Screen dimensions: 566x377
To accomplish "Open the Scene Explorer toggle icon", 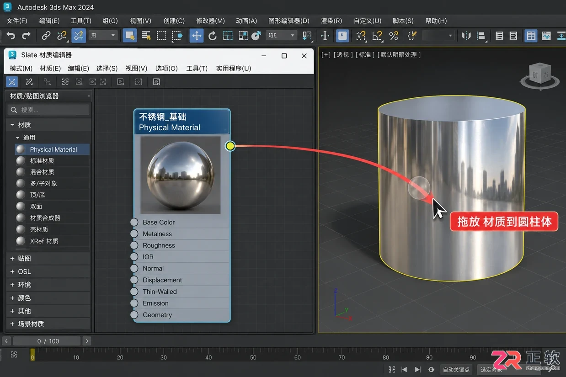I will 499,35.
